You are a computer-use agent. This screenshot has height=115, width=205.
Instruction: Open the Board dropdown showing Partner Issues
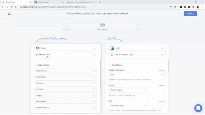[128, 90]
